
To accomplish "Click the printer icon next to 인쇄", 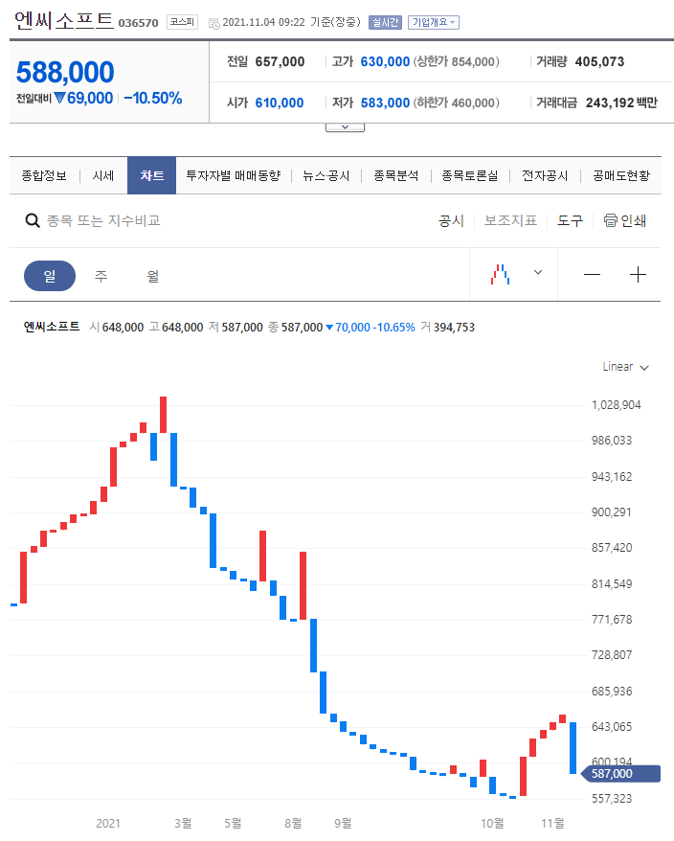I will [x=610, y=221].
